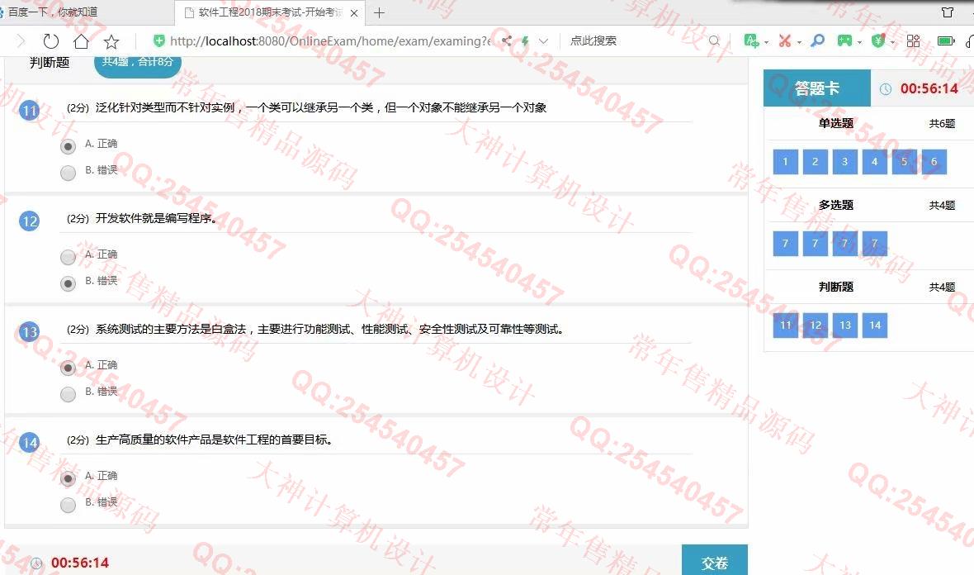This screenshot has height=575, width=974.
Task: Select B. 错误 for question 12
Action: (x=69, y=283)
